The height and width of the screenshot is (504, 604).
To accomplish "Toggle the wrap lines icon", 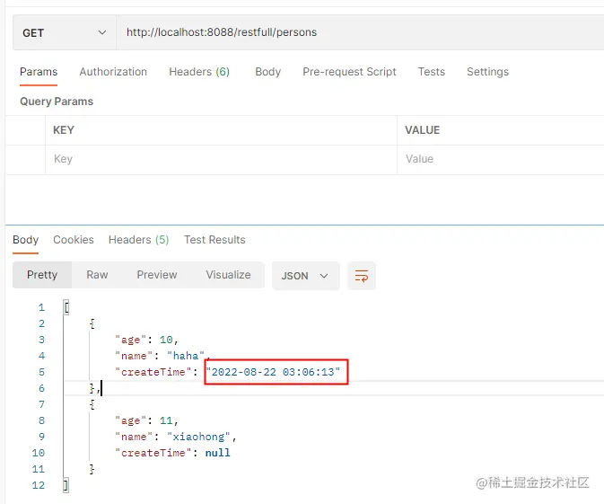I will tap(362, 276).
